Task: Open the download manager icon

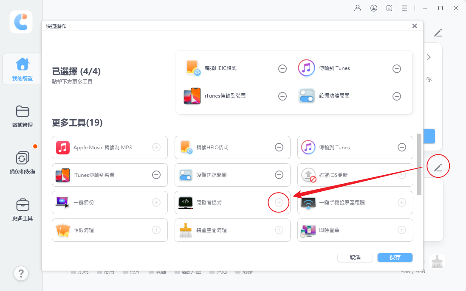Action: (x=373, y=8)
